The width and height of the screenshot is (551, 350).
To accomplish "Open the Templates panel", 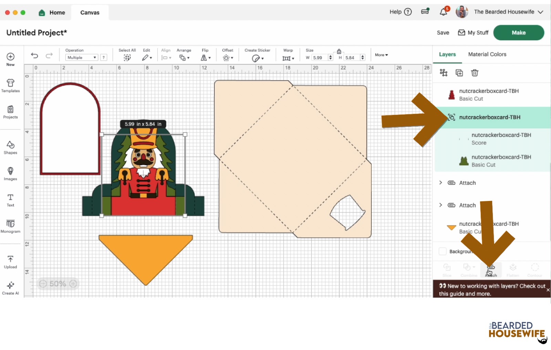I will (10, 86).
